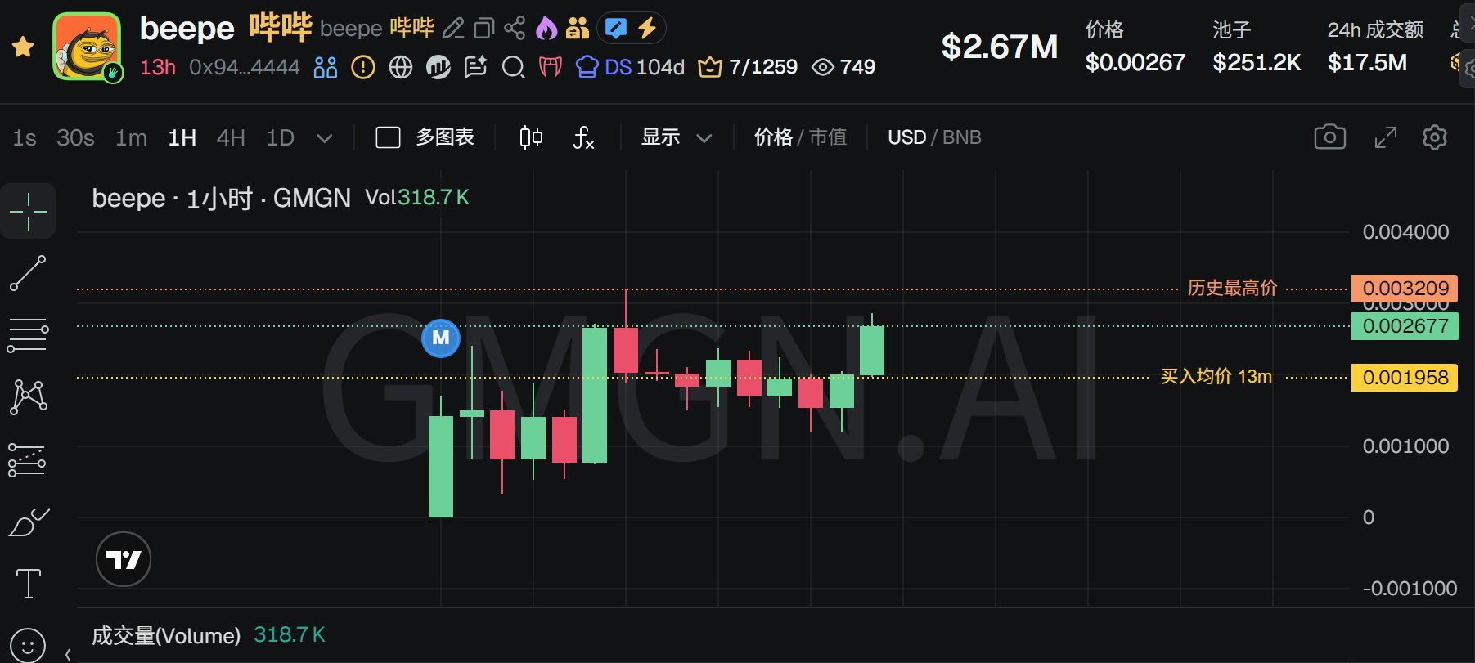
Task: Toggle the favorite star for beepe
Action: pos(23,47)
